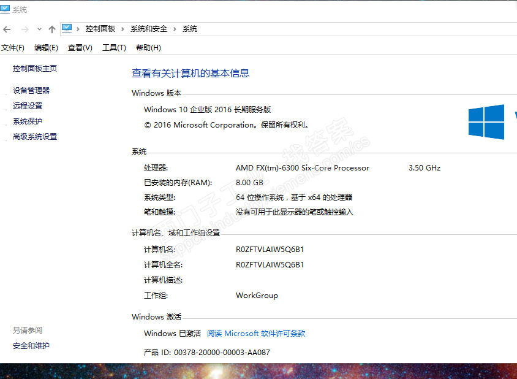Expand the chevron before 控制面板

pos(78,29)
